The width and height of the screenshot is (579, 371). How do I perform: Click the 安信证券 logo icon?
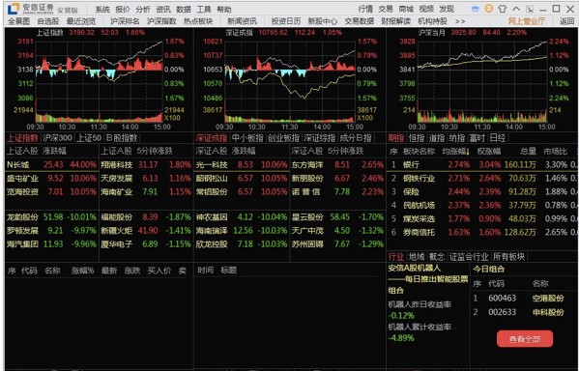14,9
